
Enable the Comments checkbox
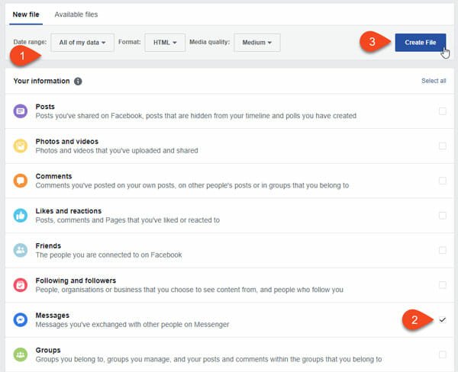(442, 181)
